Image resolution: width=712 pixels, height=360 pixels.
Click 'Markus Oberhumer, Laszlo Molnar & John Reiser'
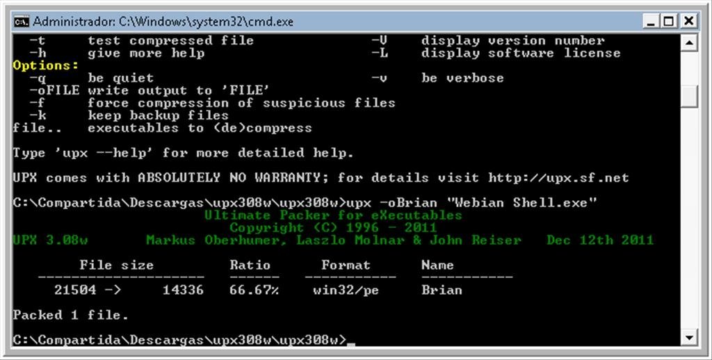[333, 240]
